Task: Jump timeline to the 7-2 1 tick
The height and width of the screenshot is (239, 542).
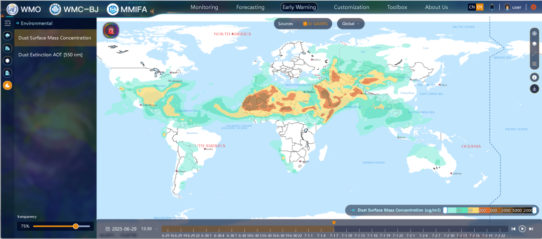Action: pos(412,235)
